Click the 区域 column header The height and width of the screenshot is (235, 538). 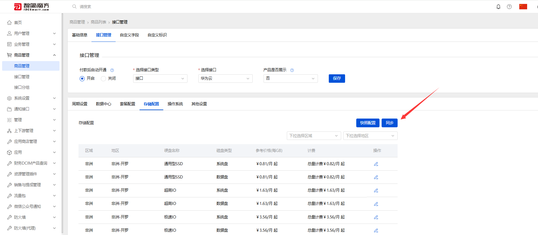[x=89, y=151]
